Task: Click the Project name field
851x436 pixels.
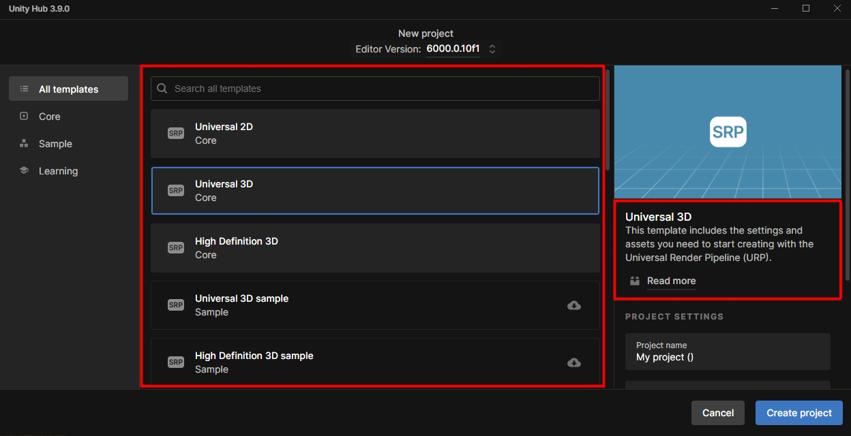Action: pos(728,352)
